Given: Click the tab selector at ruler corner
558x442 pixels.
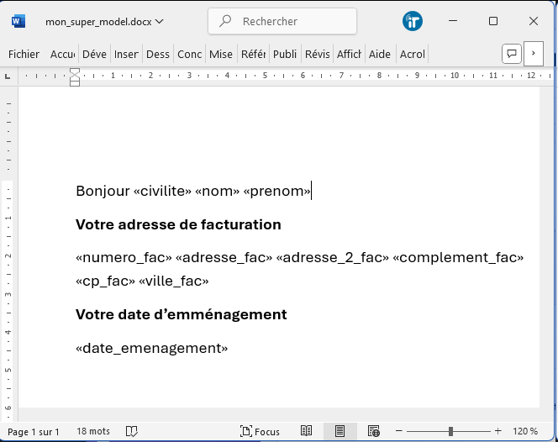Looking at the screenshot, I should (x=8, y=76).
